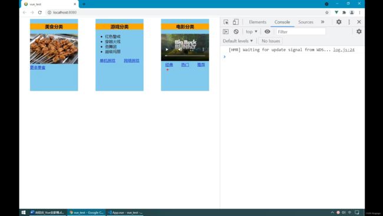Click the 推荐 movie link

(201, 65)
